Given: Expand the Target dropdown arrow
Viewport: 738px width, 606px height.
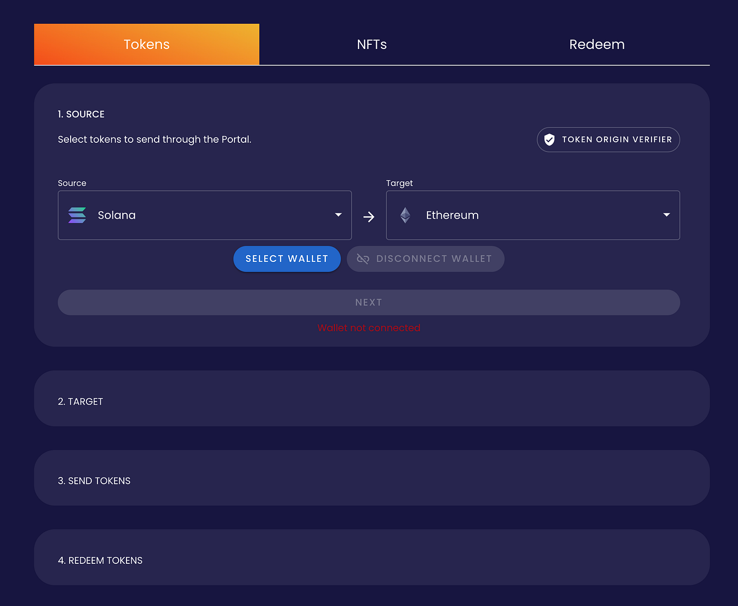Looking at the screenshot, I should (667, 215).
